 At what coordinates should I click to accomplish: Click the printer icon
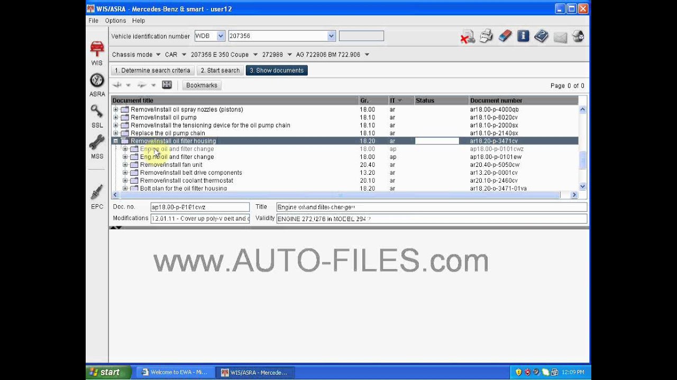486,36
